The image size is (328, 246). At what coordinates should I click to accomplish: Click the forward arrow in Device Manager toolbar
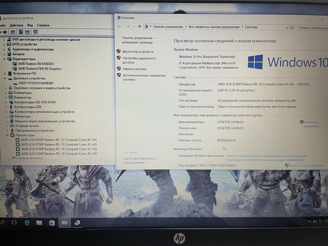(x=5, y=32)
